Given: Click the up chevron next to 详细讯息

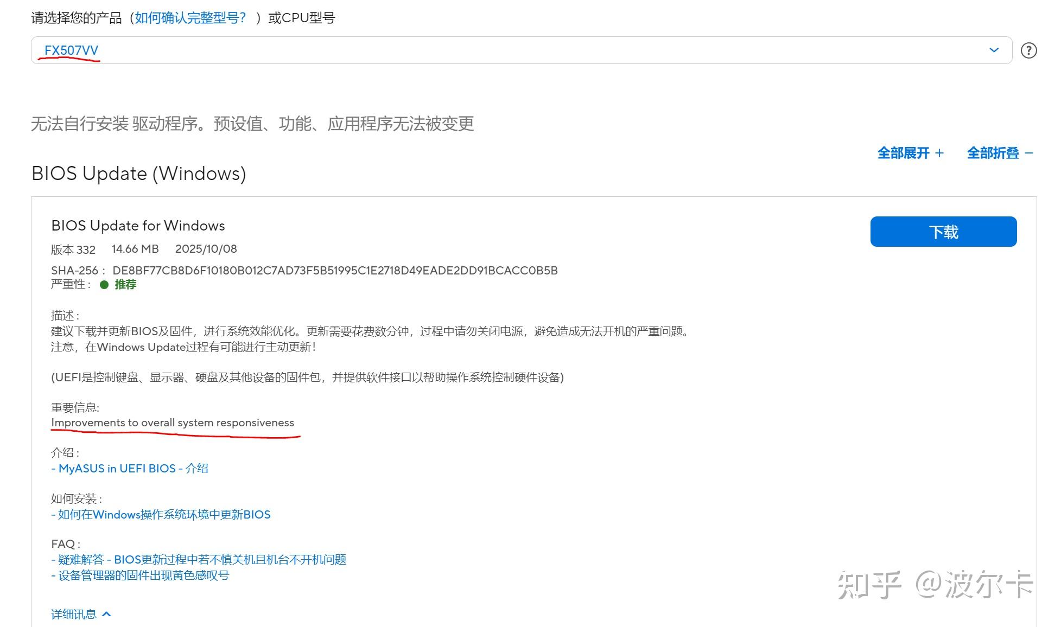Looking at the screenshot, I should [x=107, y=614].
